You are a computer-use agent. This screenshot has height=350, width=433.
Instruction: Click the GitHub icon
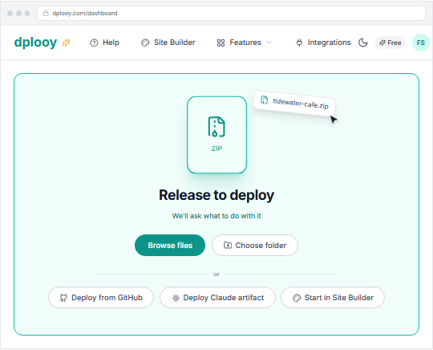(x=63, y=298)
